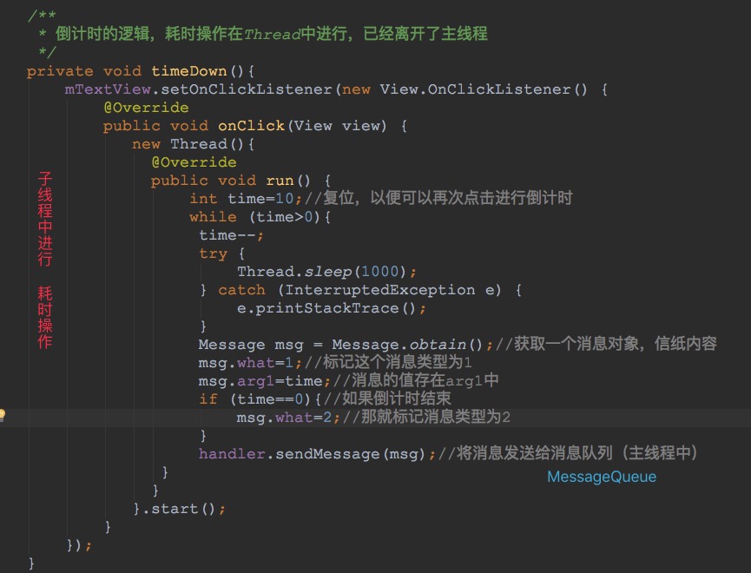Click the 'while (time>0){' line
The width and height of the screenshot is (751, 573).
[260, 217]
